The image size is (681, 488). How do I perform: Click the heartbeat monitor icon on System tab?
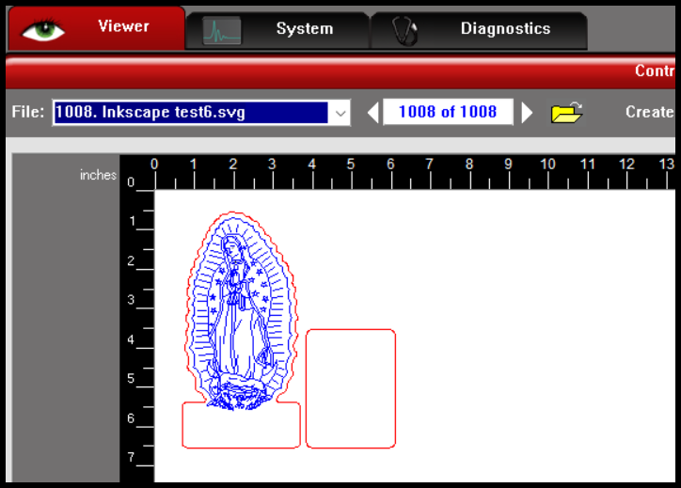click(222, 30)
